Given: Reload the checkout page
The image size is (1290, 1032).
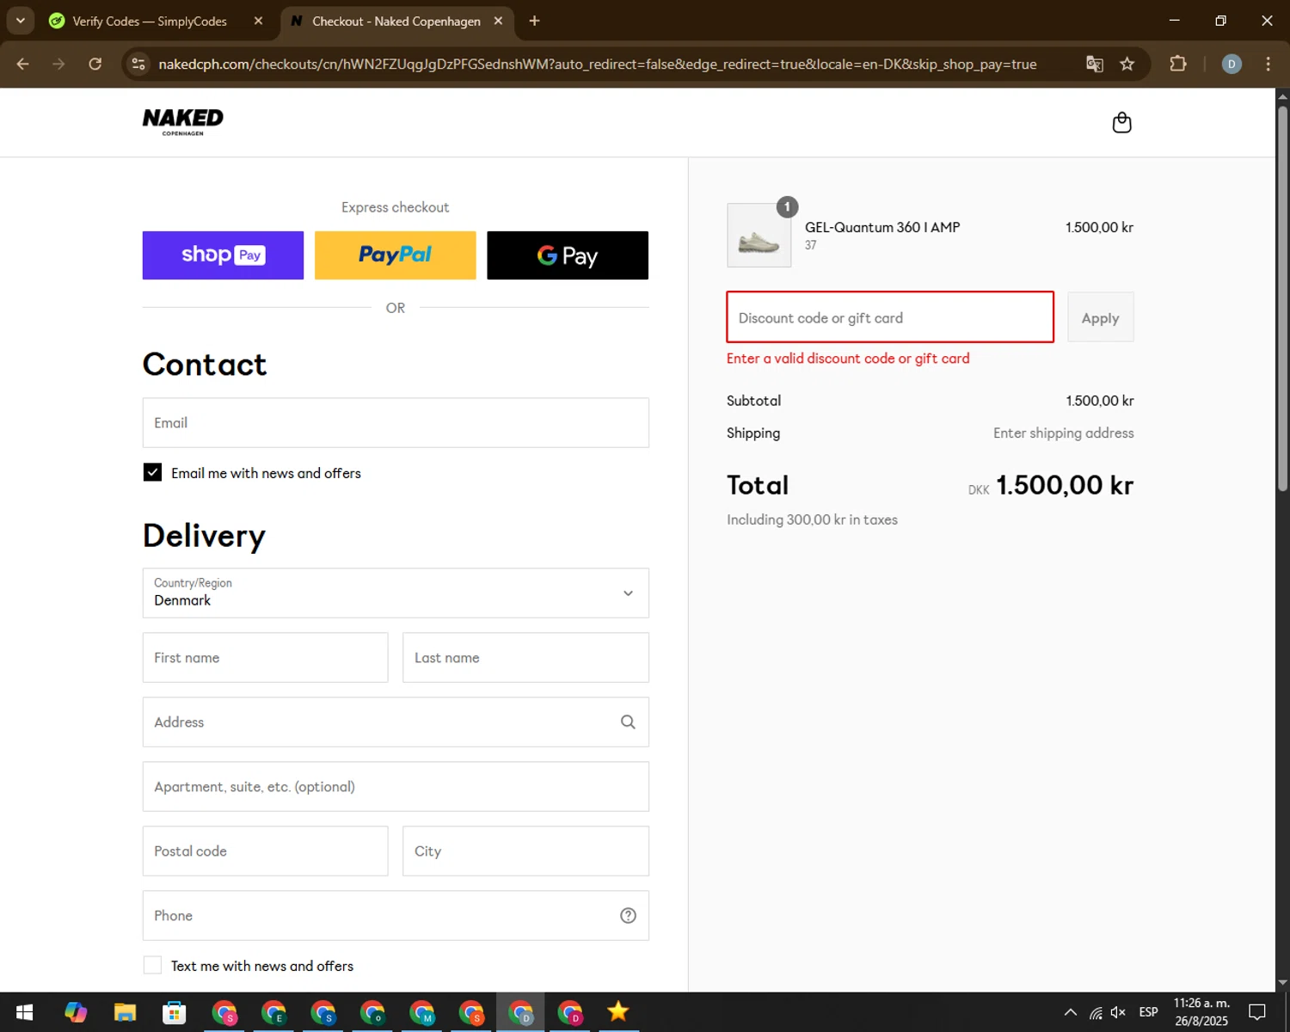Looking at the screenshot, I should point(95,64).
